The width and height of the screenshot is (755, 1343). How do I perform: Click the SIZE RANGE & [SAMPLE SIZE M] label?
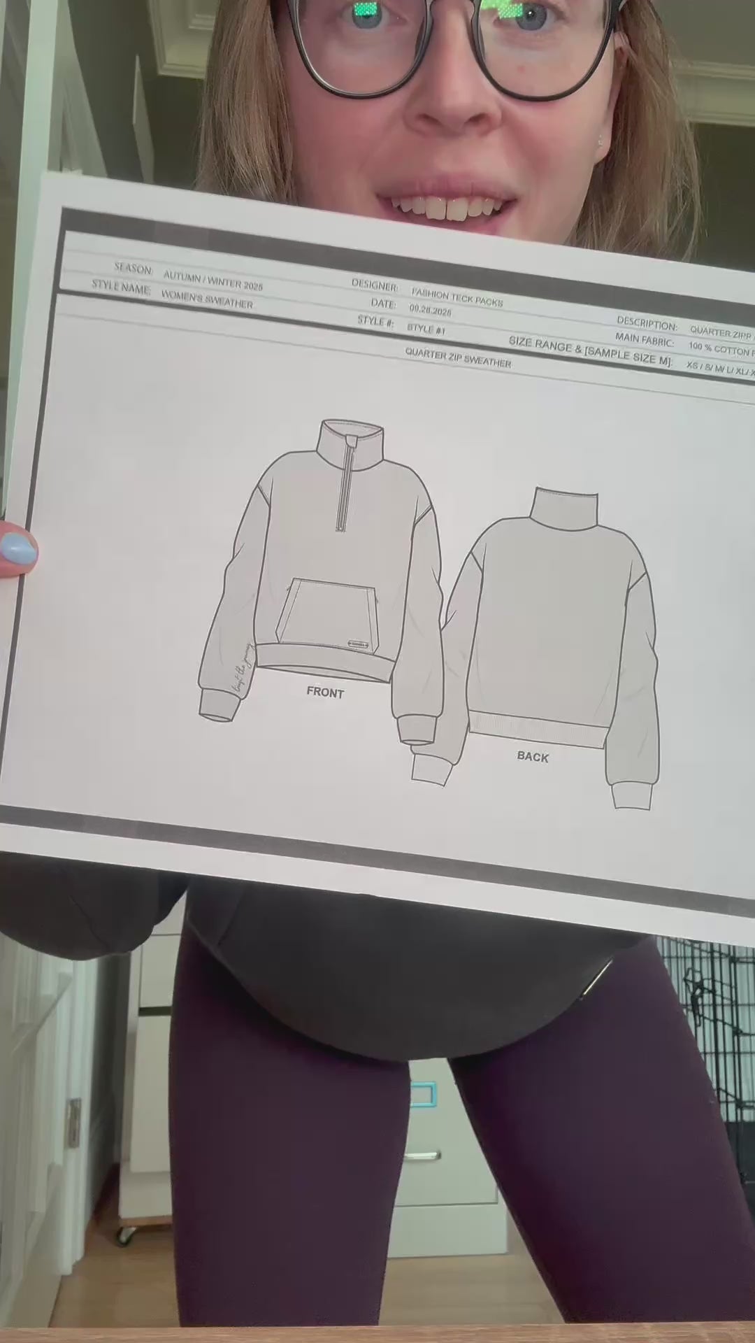click(591, 352)
